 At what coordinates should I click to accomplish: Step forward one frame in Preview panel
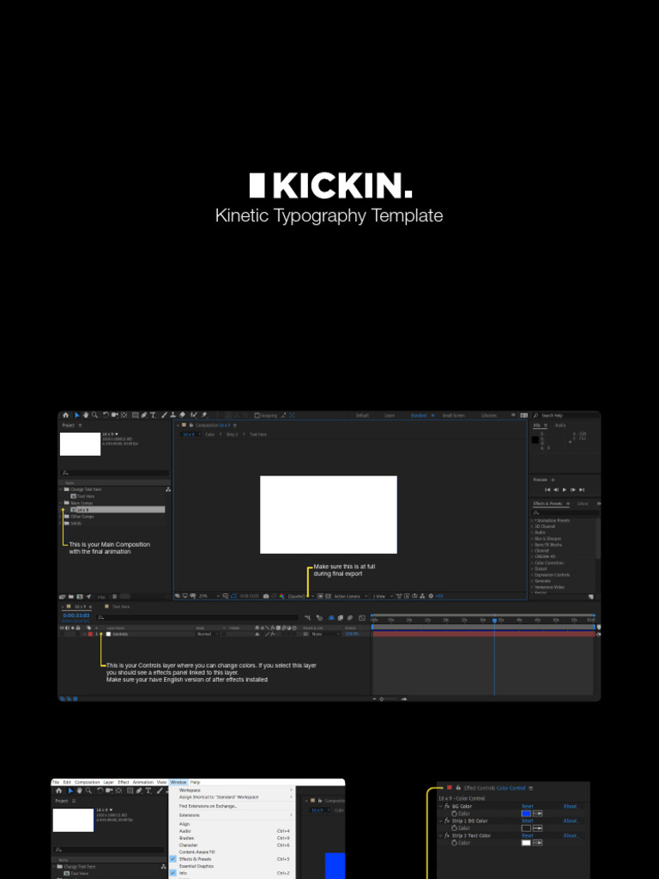click(572, 490)
